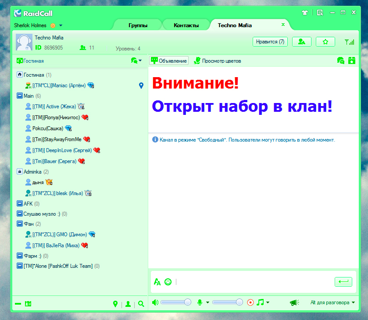The image size is (368, 320).
Task: Select user [(TM)] DeepInLove (Сергей)
Action: click(62, 150)
